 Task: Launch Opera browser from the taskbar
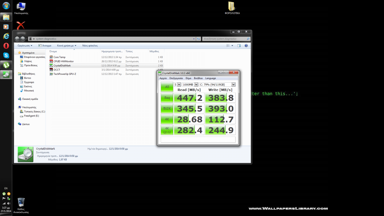[x=6, y=46]
